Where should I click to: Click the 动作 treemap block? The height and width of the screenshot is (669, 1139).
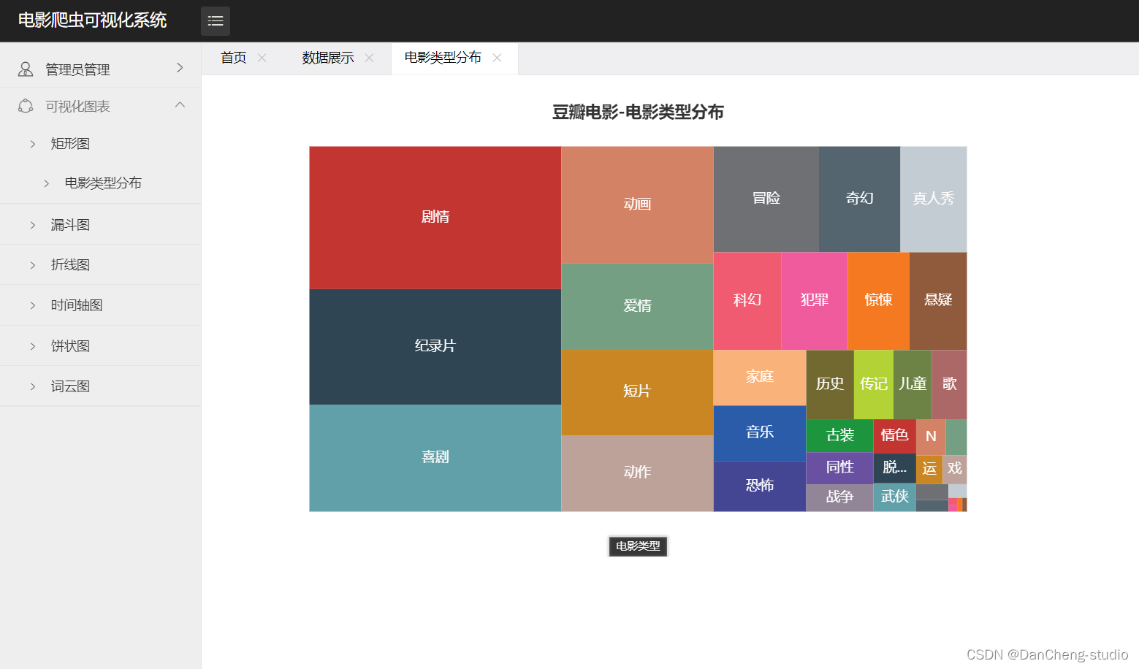pyautogui.click(x=637, y=473)
